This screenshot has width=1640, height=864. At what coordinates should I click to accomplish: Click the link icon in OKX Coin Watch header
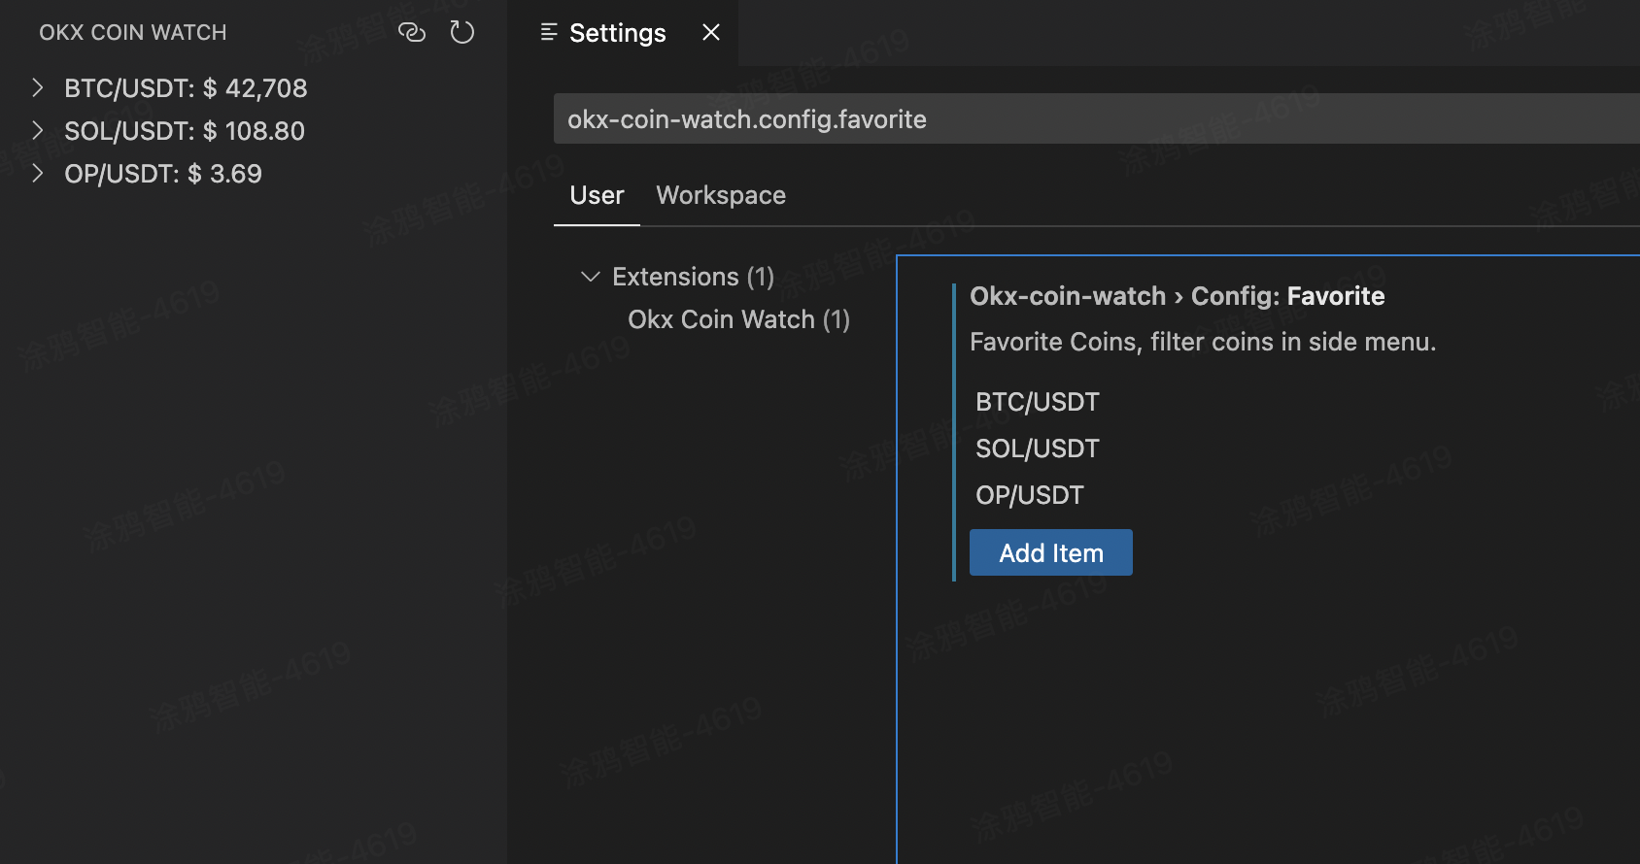(412, 32)
